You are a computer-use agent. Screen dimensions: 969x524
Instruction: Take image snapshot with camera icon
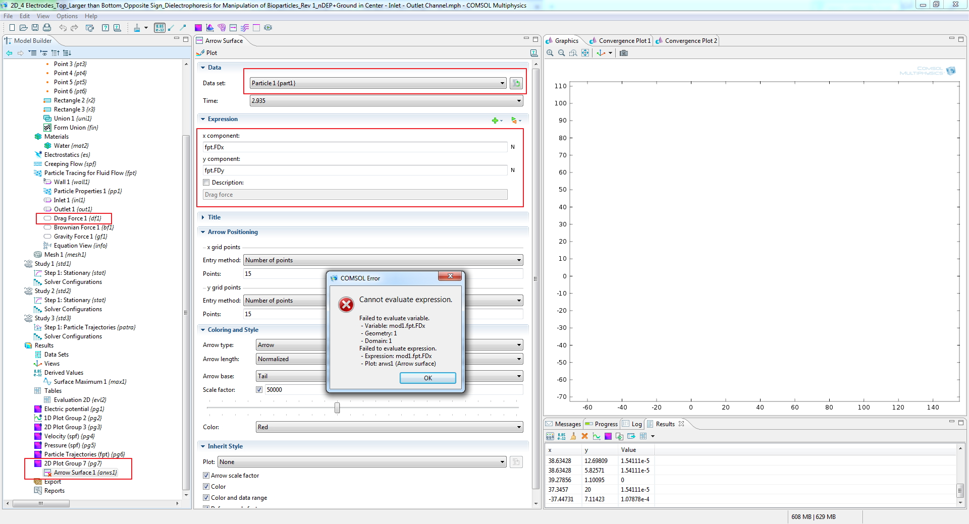(624, 53)
